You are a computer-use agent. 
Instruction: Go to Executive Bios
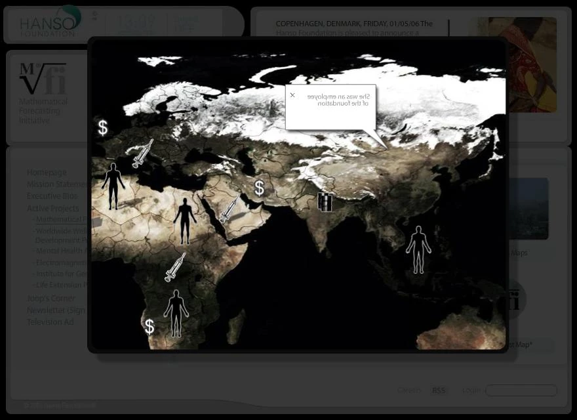(52, 196)
